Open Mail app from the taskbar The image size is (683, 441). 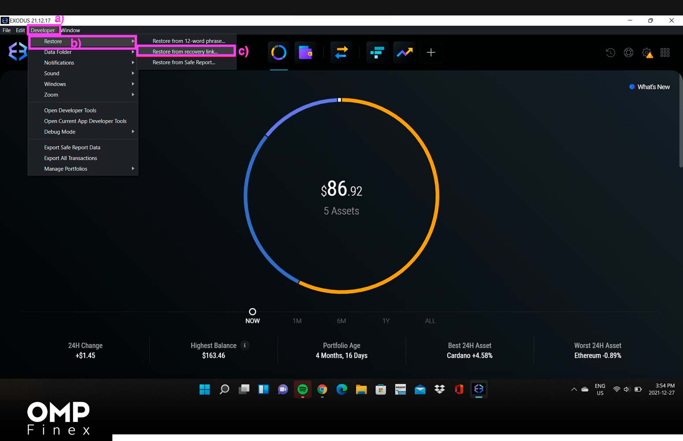point(420,389)
